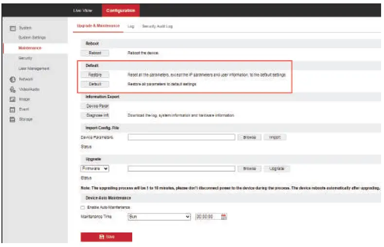Click the Information Export heading

pos(103,97)
